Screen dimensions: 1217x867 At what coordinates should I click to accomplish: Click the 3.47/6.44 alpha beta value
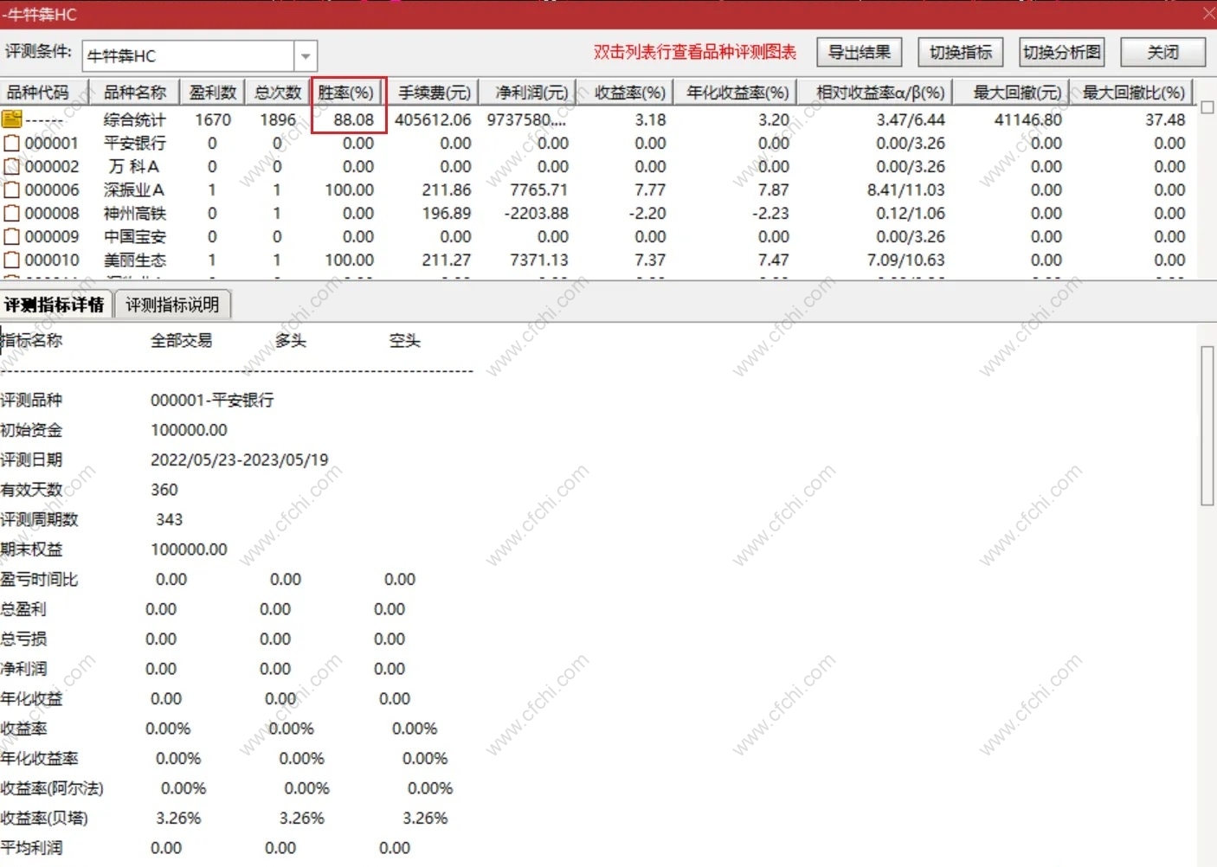[911, 119]
